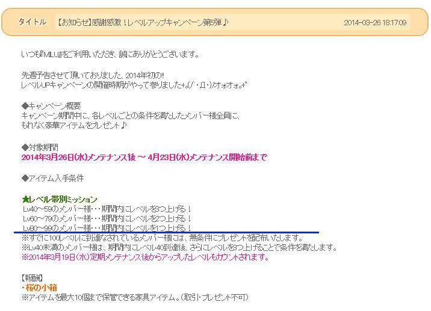The image size is (431, 311).
Task: Click the ◆キャンペーン概要 heading
Action: pyautogui.click(x=51, y=105)
